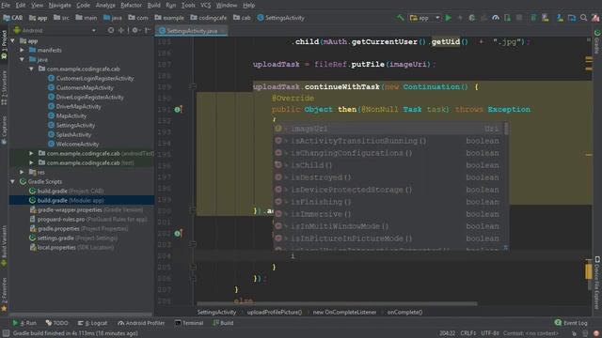
Task: Open the TODO tool window
Action: click(56, 323)
